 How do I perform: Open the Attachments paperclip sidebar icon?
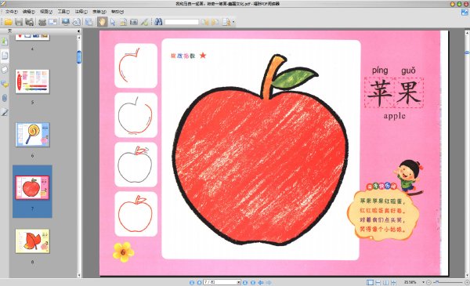click(5, 98)
